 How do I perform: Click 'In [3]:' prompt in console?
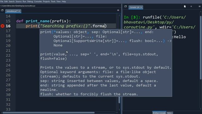pos(132,17)
